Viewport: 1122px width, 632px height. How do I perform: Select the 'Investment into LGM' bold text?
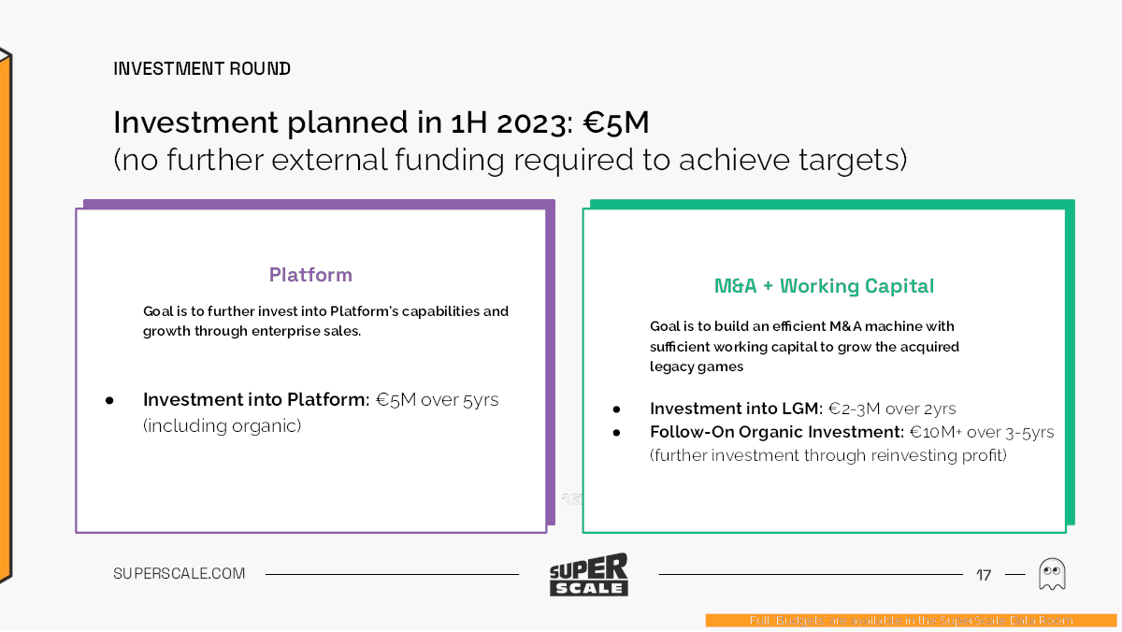click(x=736, y=409)
